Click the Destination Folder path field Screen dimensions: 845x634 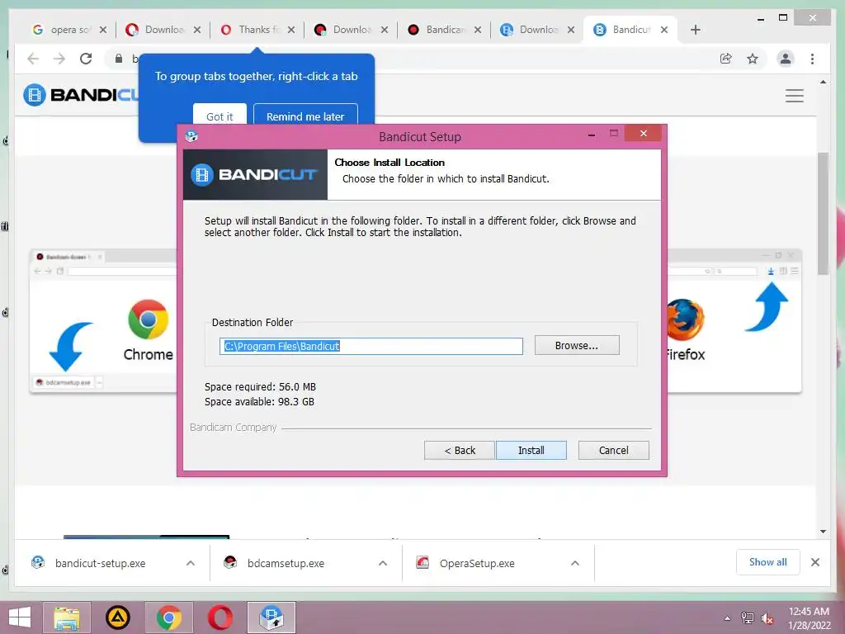pyautogui.click(x=371, y=346)
